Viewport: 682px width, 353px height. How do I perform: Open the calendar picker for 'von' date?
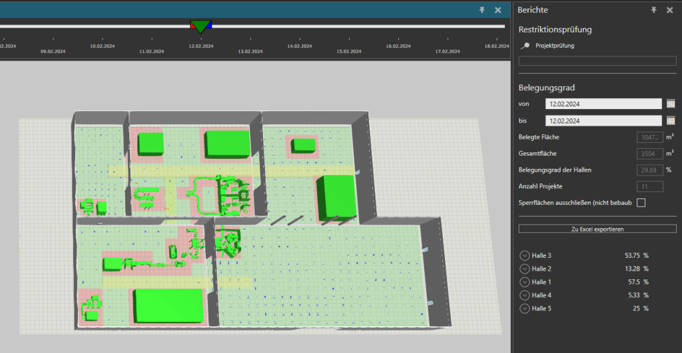[671, 104]
